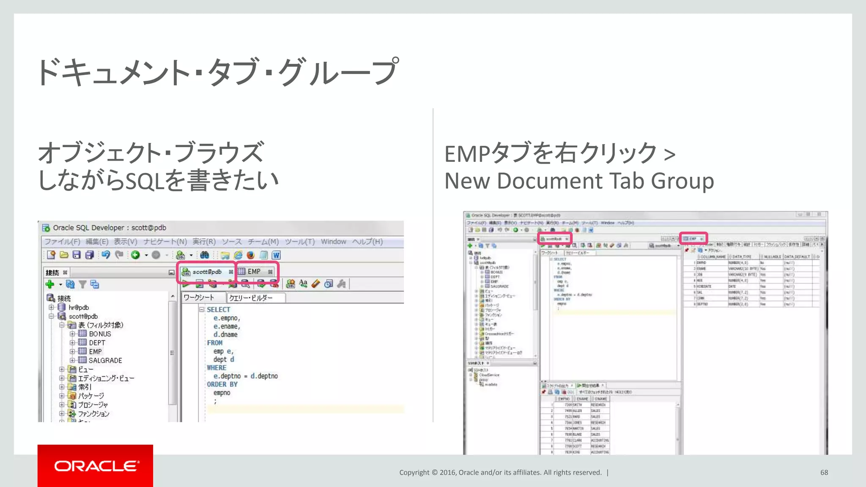Click the grey Redo arrow in left screenshot
This screenshot has width=866, height=487.
[x=119, y=254]
